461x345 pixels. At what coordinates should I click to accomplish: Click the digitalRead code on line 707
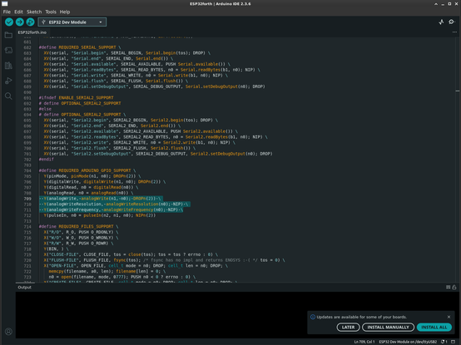click(92, 187)
